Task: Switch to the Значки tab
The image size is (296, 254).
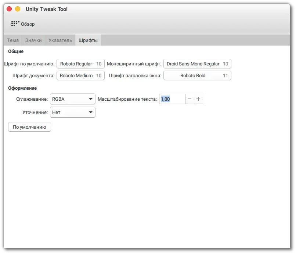Action: click(x=33, y=40)
